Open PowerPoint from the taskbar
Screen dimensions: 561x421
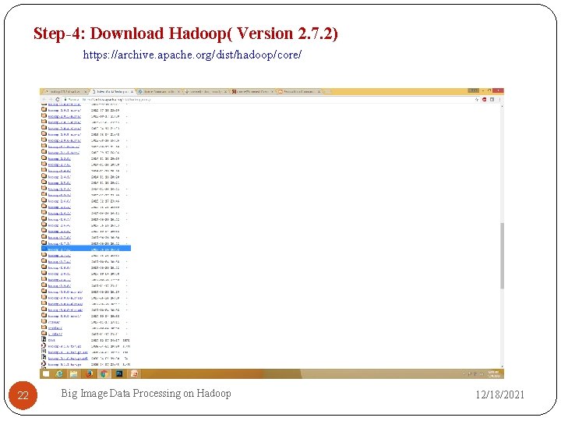134,374
